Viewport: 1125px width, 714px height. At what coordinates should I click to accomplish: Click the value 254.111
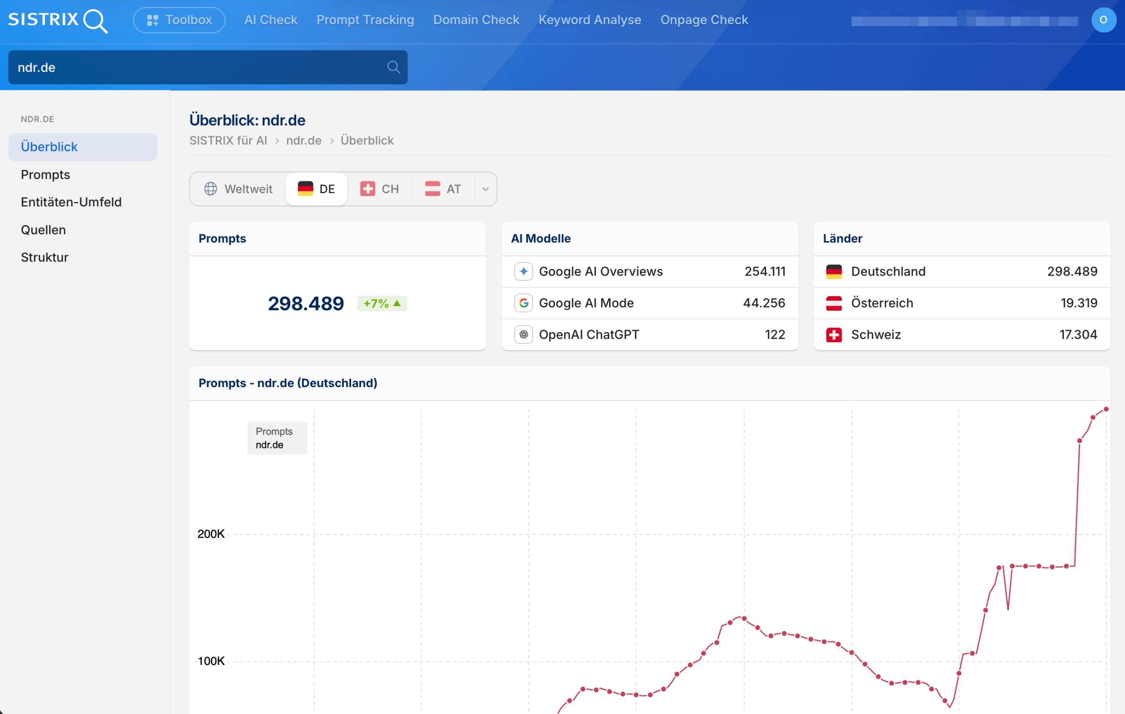765,272
